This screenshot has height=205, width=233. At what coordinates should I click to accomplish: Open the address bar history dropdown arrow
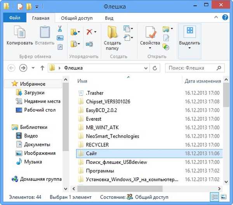[146, 68]
